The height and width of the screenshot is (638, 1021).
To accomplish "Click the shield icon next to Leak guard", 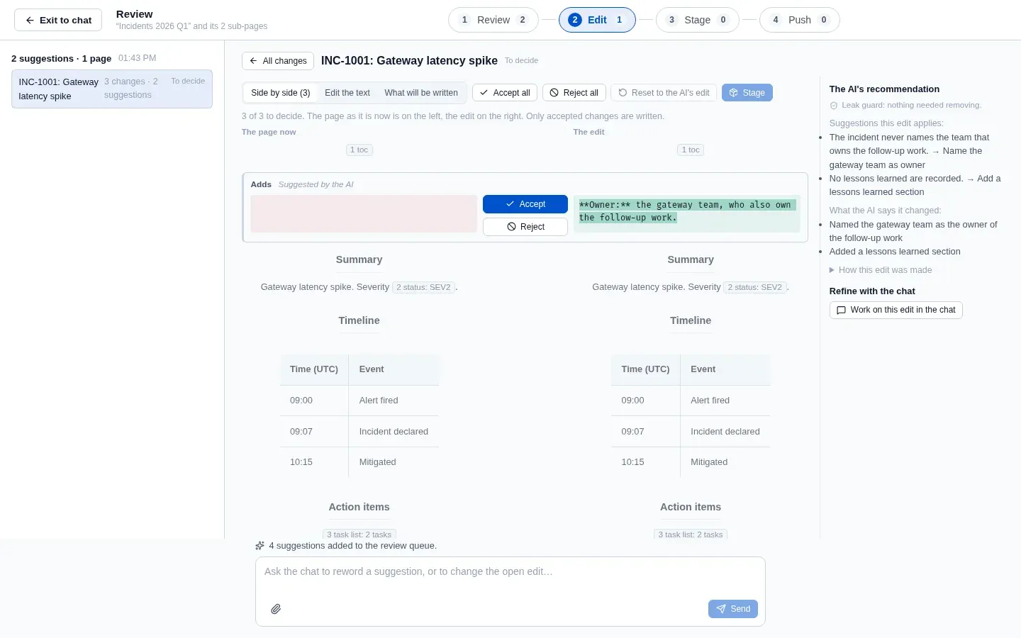I will point(834,106).
